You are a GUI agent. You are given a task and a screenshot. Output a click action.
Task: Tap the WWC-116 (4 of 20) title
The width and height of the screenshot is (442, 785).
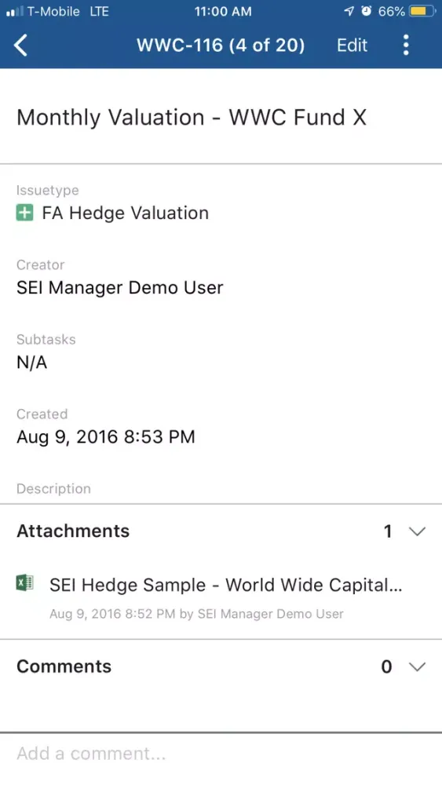coord(221,45)
